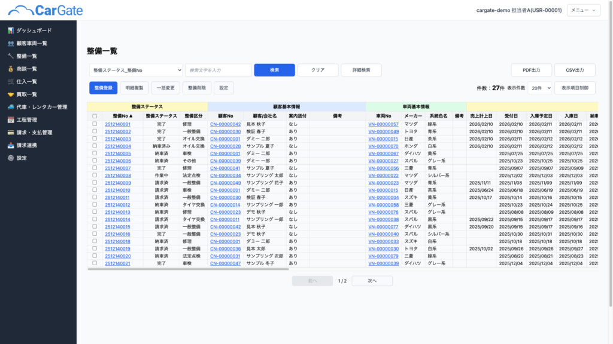This screenshot has height=344, width=613.
Task: Check the checkbox for row 2512140001
Action: pyautogui.click(x=95, y=124)
